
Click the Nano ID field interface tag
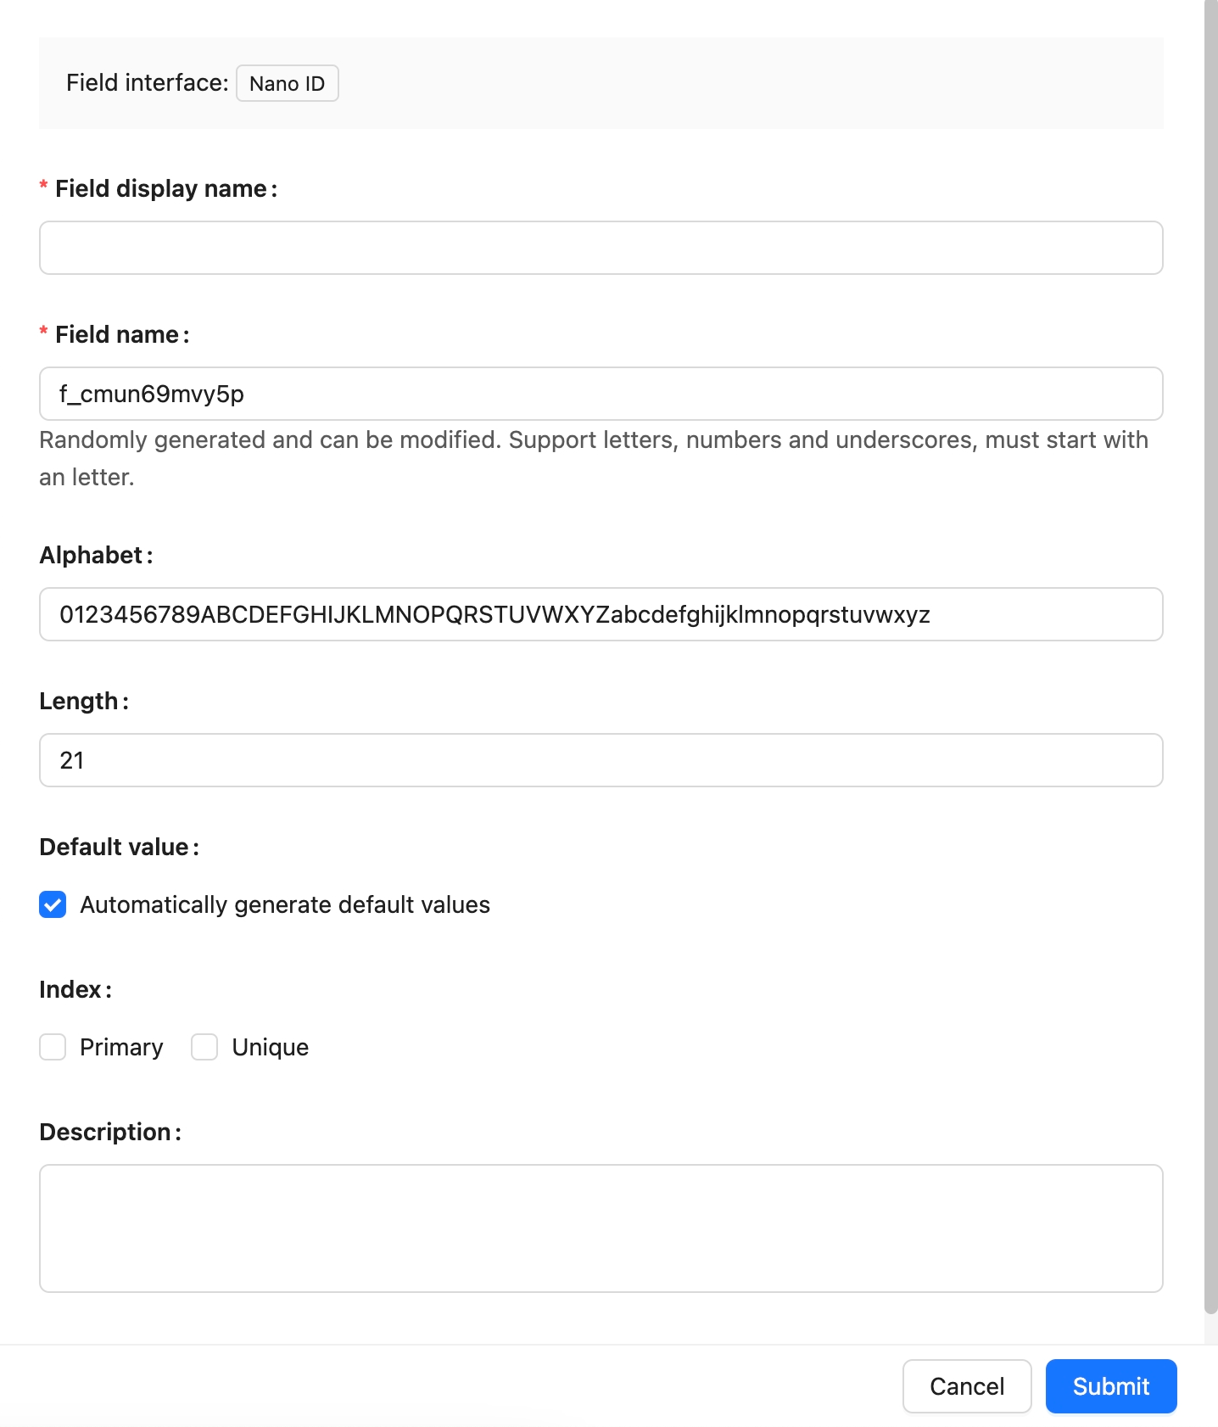pyautogui.click(x=287, y=83)
